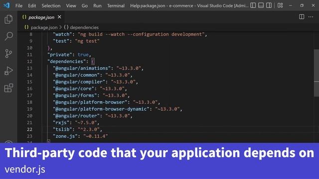Image resolution: width=319 pixels, height=179 pixels.
Task: Minimize the VS Code window
Action: tap(291, 5)
